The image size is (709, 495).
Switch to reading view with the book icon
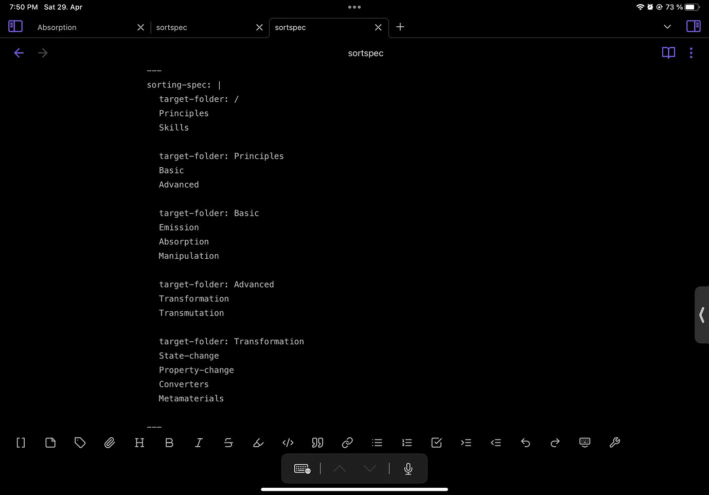click(668, 52)
